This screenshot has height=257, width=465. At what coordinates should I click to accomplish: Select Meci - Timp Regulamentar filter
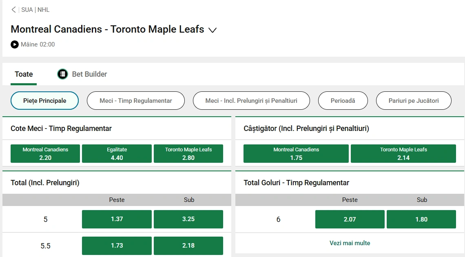[x=135, y=101]
